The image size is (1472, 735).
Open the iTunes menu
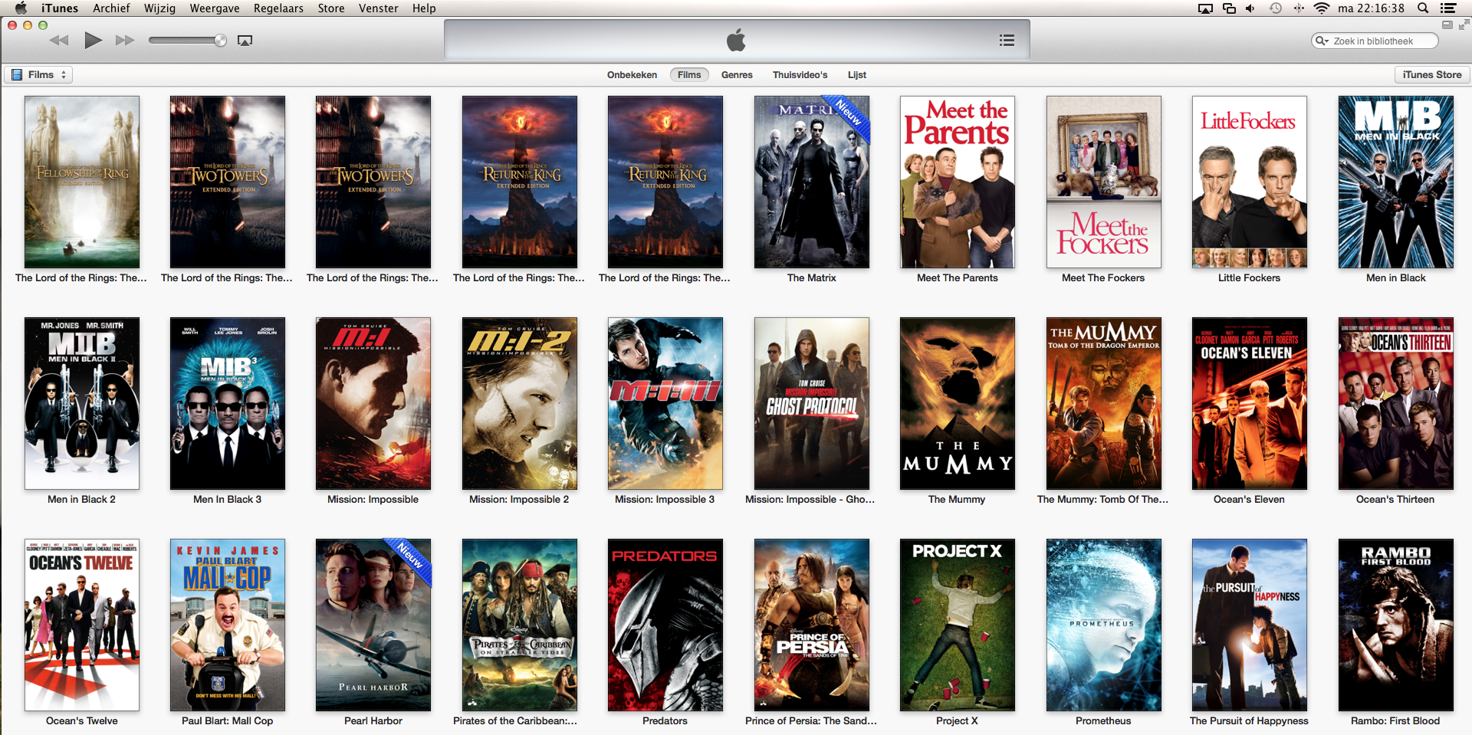tap(60, 8)
